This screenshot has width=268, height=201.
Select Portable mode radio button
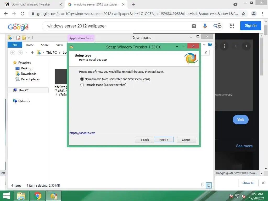click(x=82, y=85)
